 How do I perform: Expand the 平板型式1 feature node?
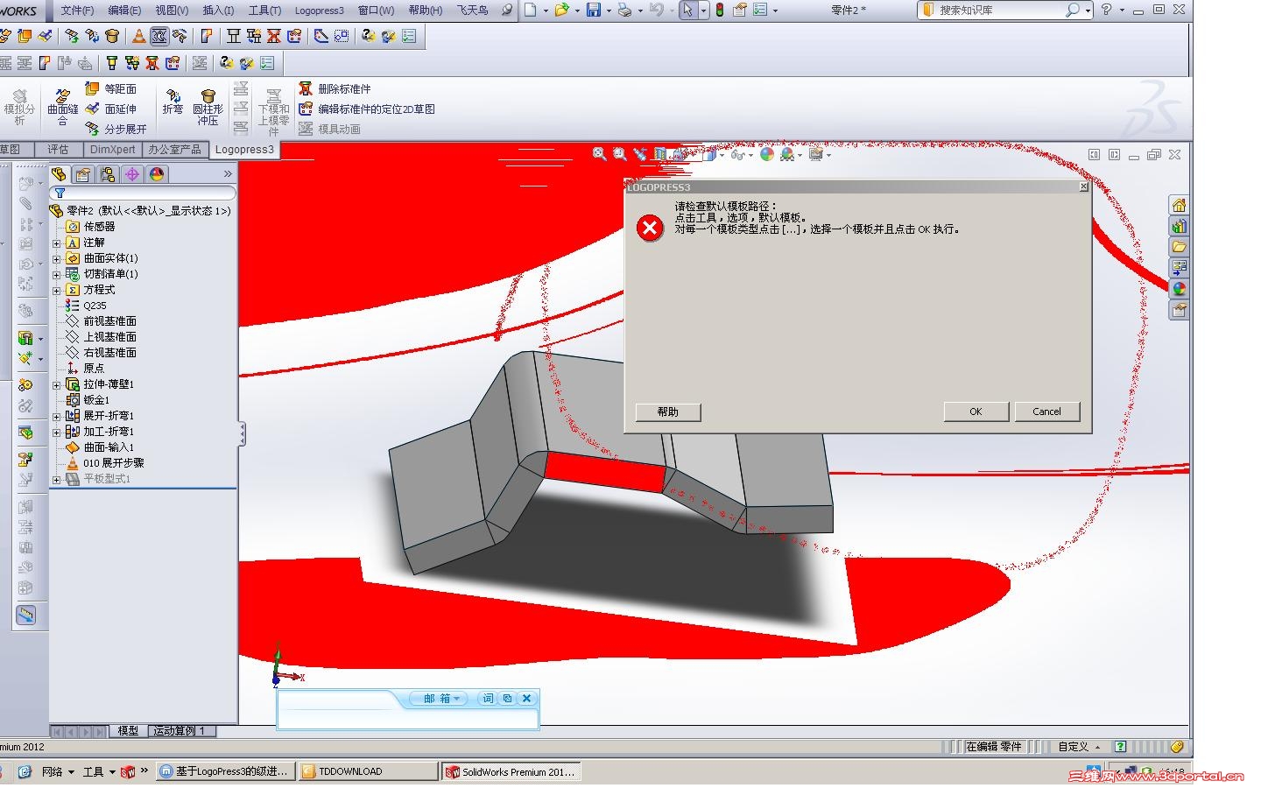point(57,479)
